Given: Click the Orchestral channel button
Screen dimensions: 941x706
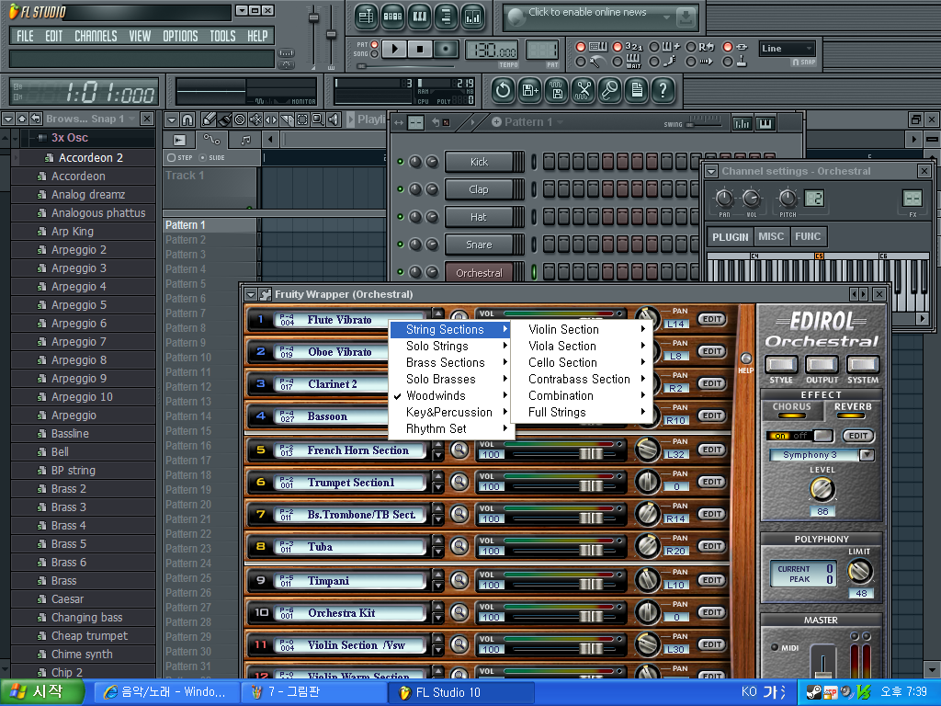Looking at the screenshot, I should point(479,272).
